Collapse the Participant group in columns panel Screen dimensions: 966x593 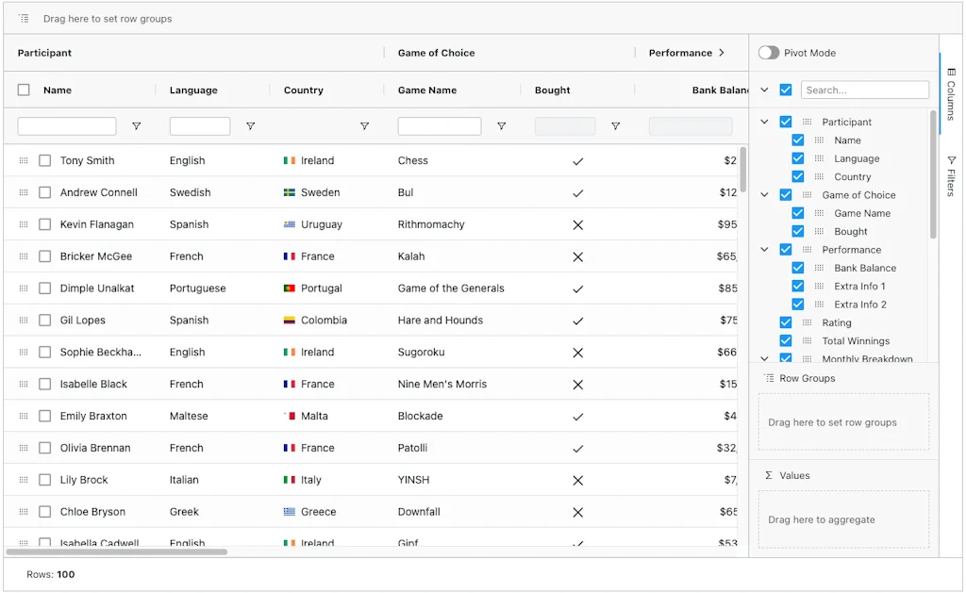pos(765,123)
